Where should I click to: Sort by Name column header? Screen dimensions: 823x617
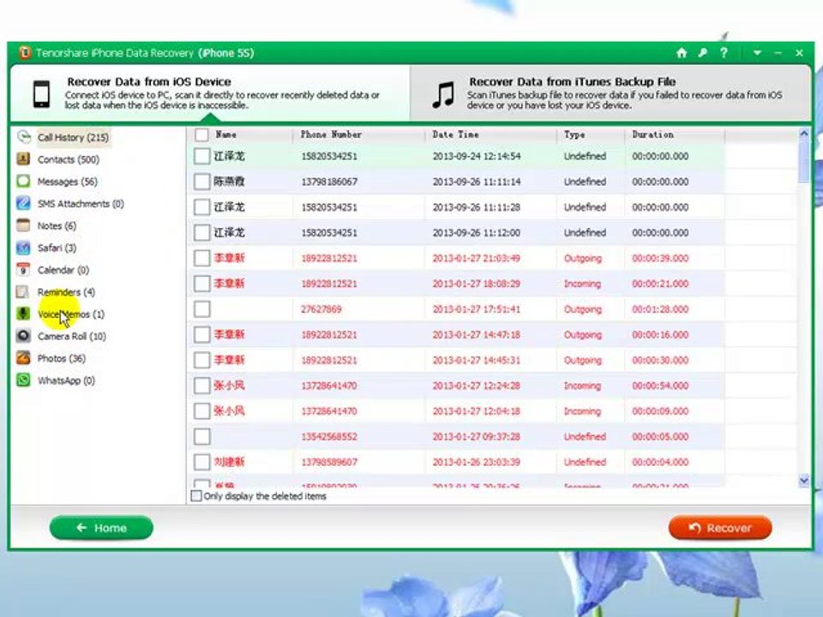pyautogui.click(x=225, y=135)
